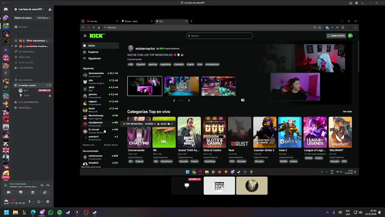Open Kick user profile avatar

pyautogui.click(x=350, y=36)
